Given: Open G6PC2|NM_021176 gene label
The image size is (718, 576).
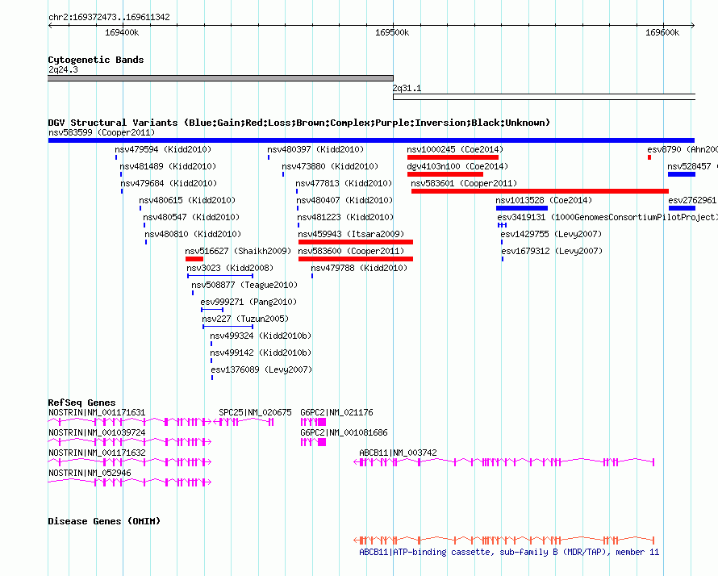Looking at the screenshot, I should pyautogui.click(x=336, y=412).
